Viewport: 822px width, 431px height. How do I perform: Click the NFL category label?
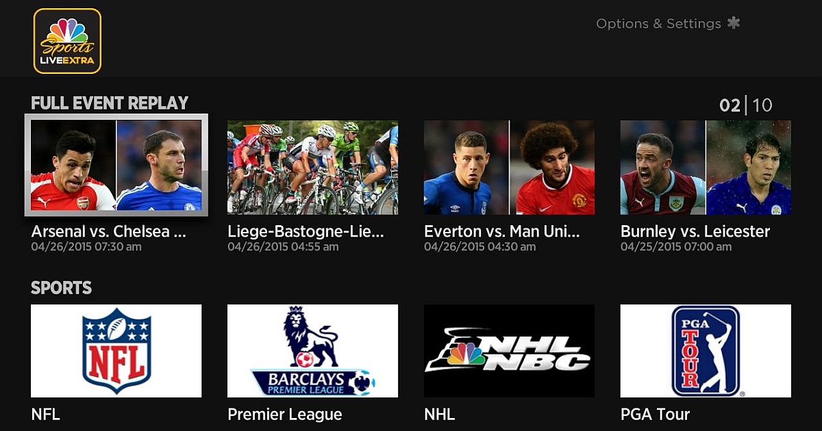[46, 414]
